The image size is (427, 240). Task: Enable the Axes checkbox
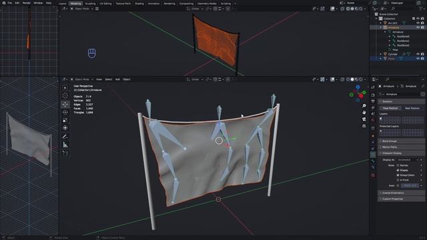pos(398,185)
